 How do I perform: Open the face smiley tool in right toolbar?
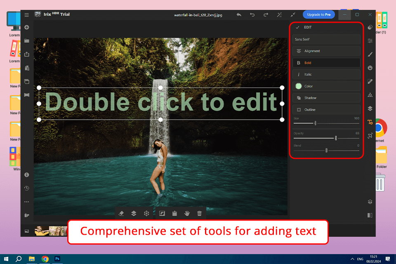coord(370,68)
